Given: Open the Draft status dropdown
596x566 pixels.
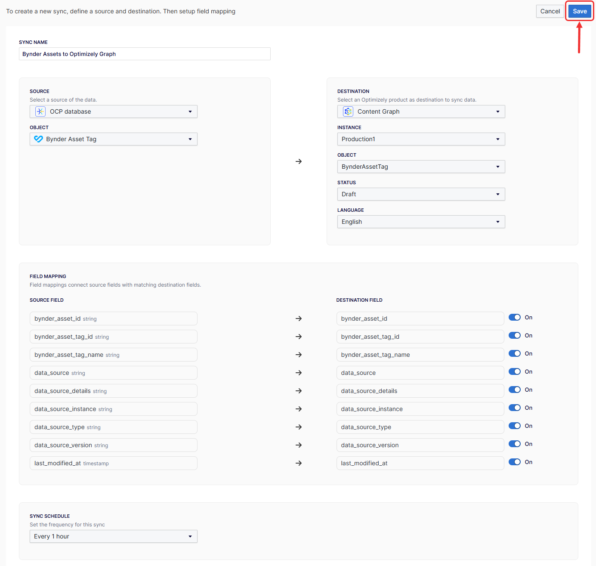Looking at the screenshot, I should (421, 194).
